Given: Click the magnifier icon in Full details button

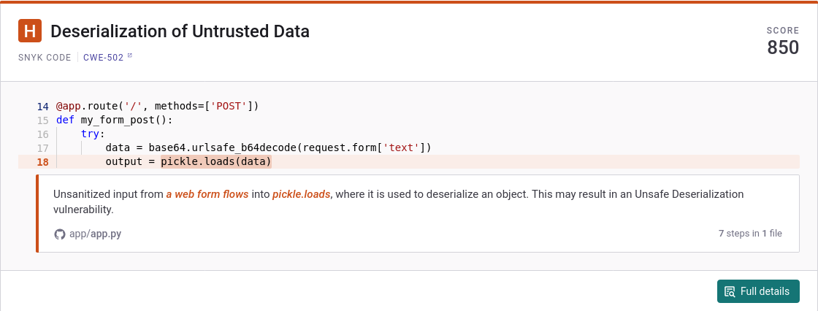Looking at the screenshot, I should click(730, 291).
